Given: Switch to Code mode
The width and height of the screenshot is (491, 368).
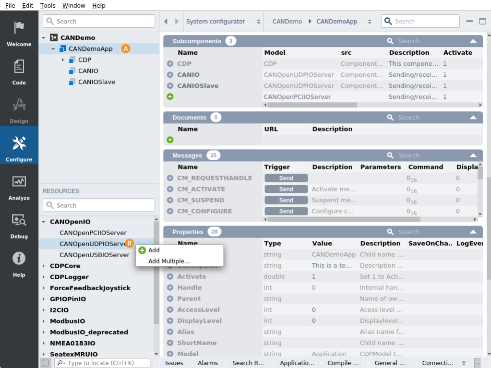Looking at the screenshot, I should tap(19, 72).
